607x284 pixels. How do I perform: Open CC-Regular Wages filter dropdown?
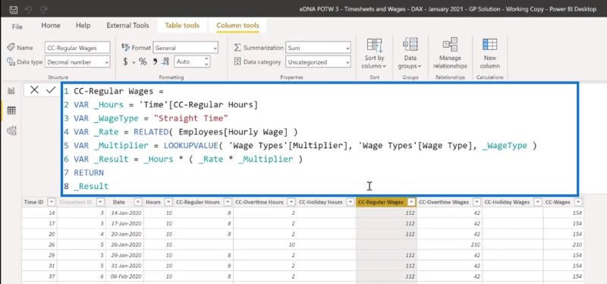[411, 202]
